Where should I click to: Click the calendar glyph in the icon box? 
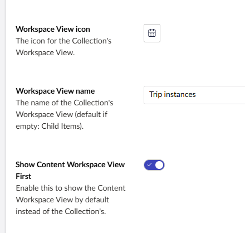click(152, 33)
